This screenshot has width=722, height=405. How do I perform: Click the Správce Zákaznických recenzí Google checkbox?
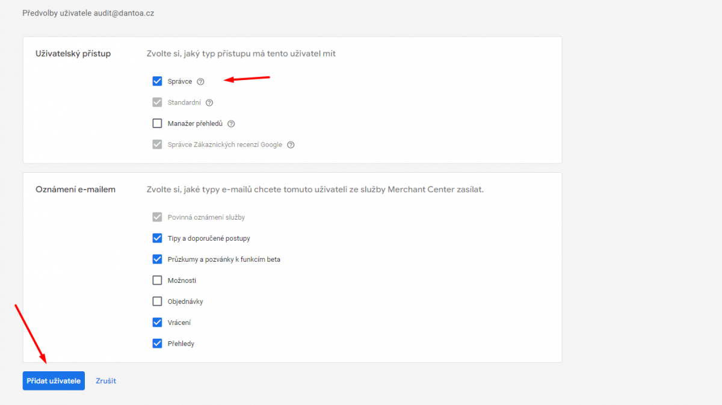click(158, 144)
